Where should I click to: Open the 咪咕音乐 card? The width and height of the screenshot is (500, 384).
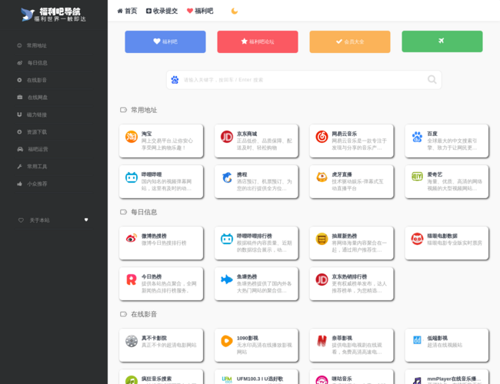(x=352, y=376)
